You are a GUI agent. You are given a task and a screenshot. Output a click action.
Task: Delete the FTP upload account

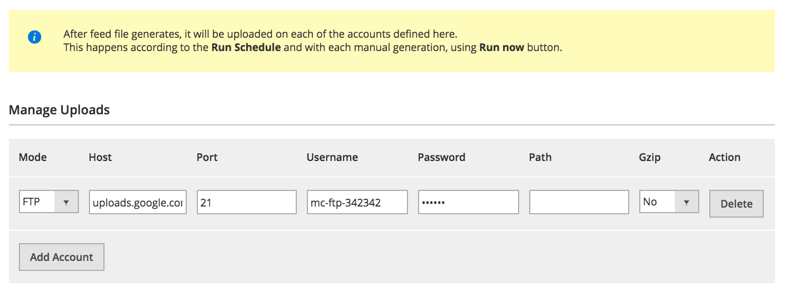point(737,204)
